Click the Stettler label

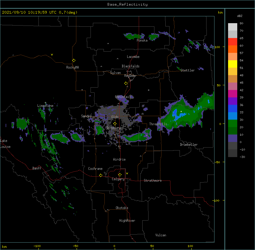(188, 70)
